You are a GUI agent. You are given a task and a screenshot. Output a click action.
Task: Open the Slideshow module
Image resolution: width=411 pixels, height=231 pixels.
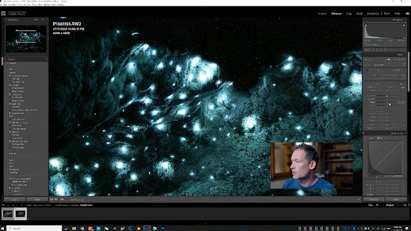point(373,13)
